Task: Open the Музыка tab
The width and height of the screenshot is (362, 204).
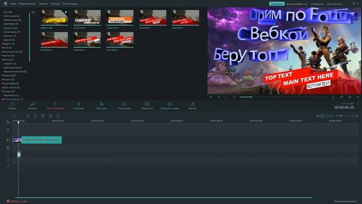Action: coord(33,106)
